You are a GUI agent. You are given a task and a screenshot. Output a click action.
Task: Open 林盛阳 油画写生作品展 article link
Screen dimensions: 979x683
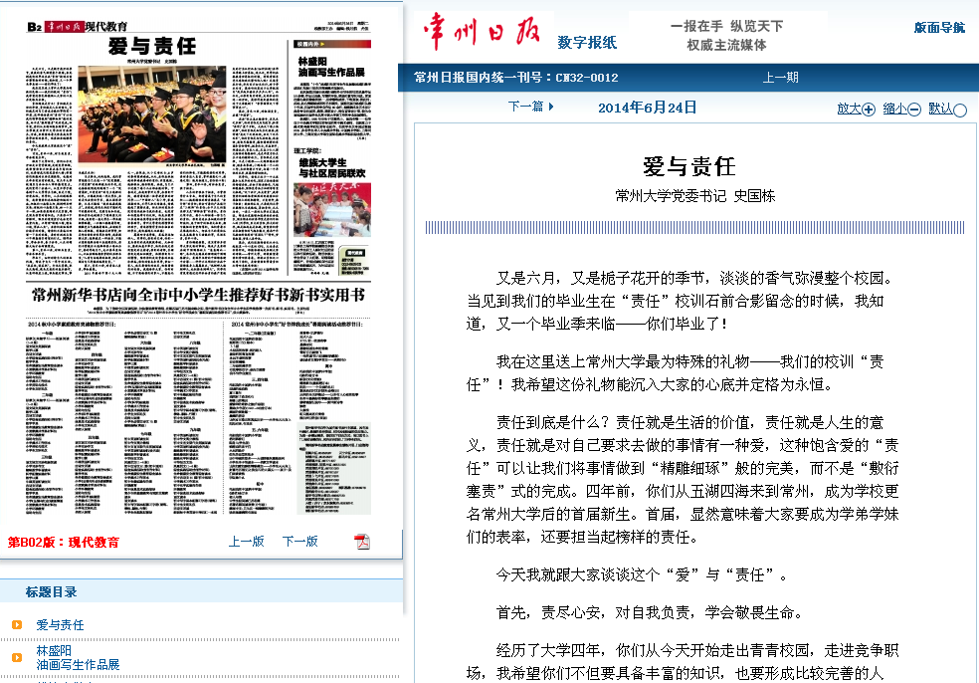78,657
